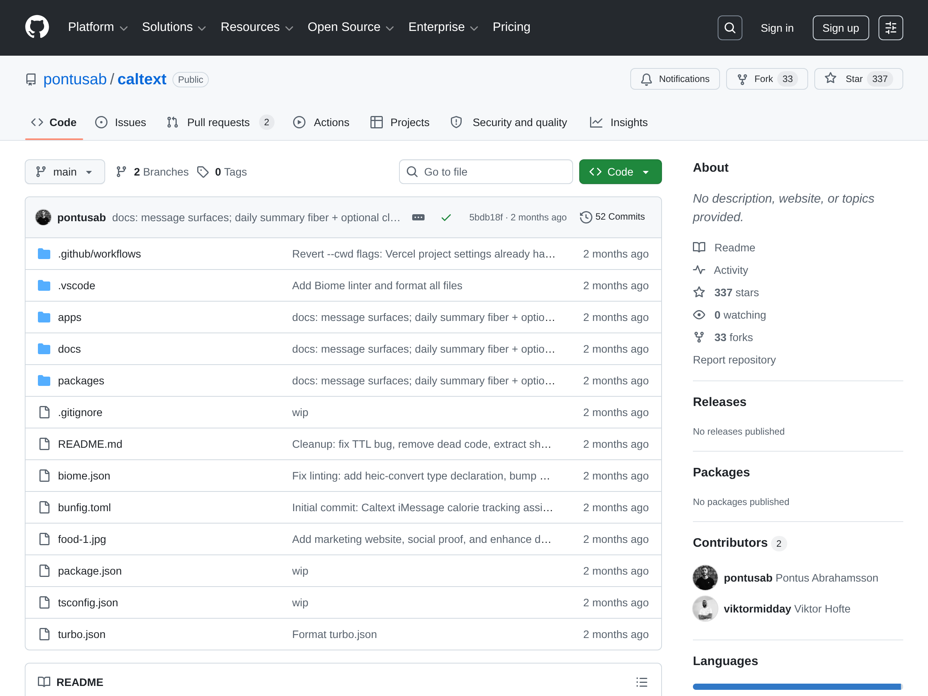Image resolution: width=928 pixels, height=696 pixels.
Task: Click the README.md file icon
Action: tap(44, 444)
